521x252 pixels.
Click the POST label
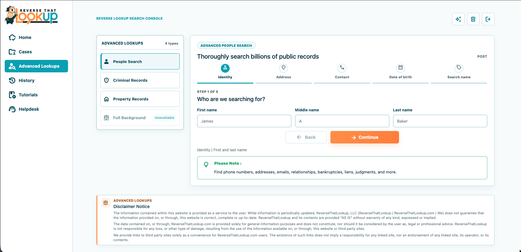coord(482,56)
